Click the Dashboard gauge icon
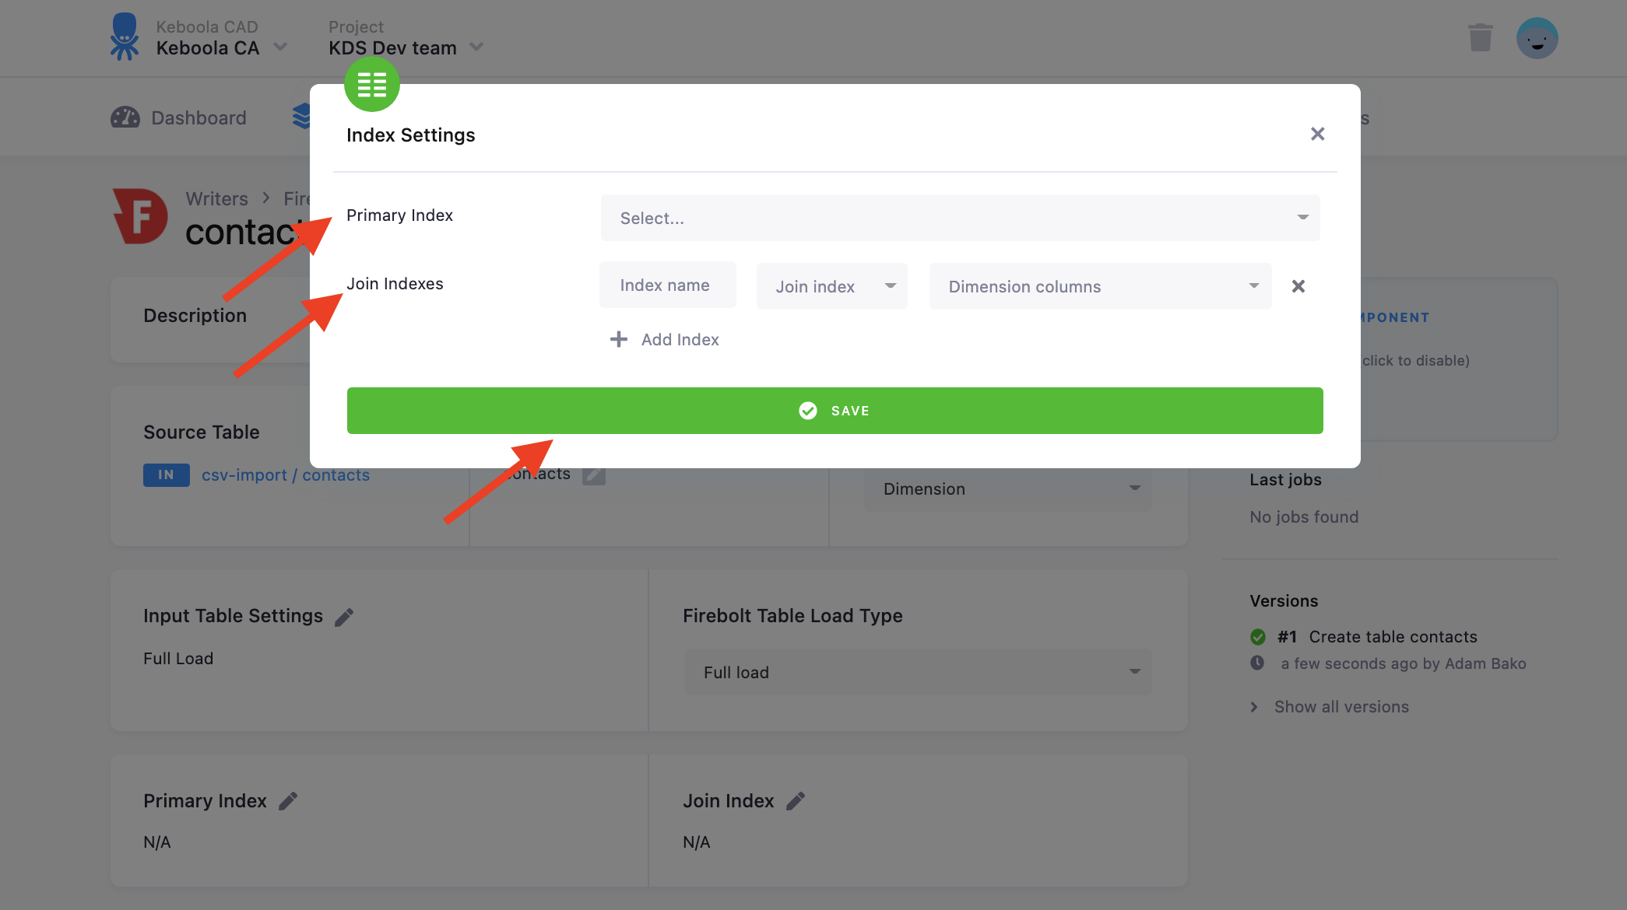The height and width of the screenshot is (910, 1627). (x=125, y=117)
